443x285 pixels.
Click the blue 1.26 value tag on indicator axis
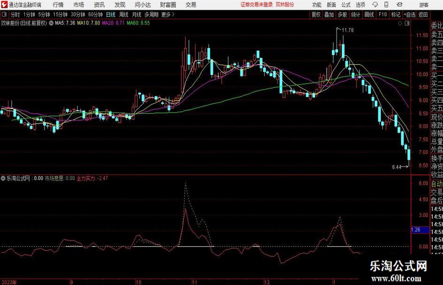[419, 230]
